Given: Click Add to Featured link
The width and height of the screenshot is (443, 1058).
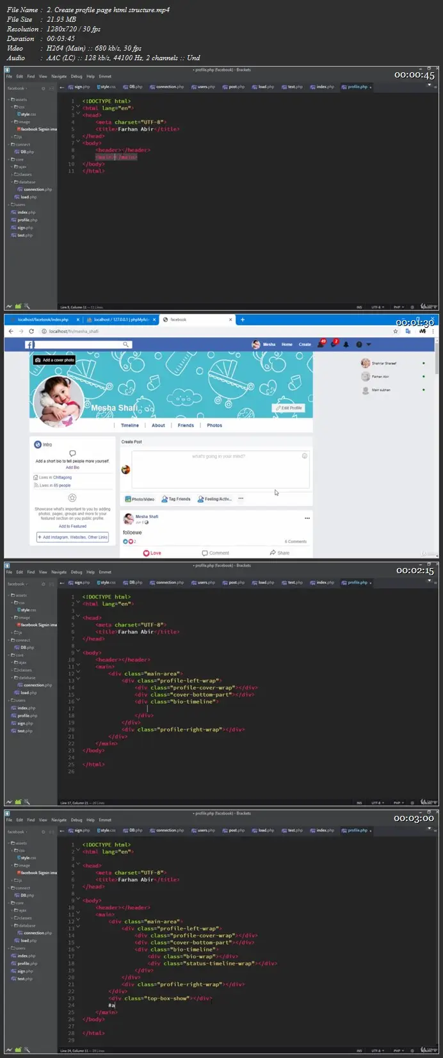Looking at the screenshot, I should tap(72, 526).
